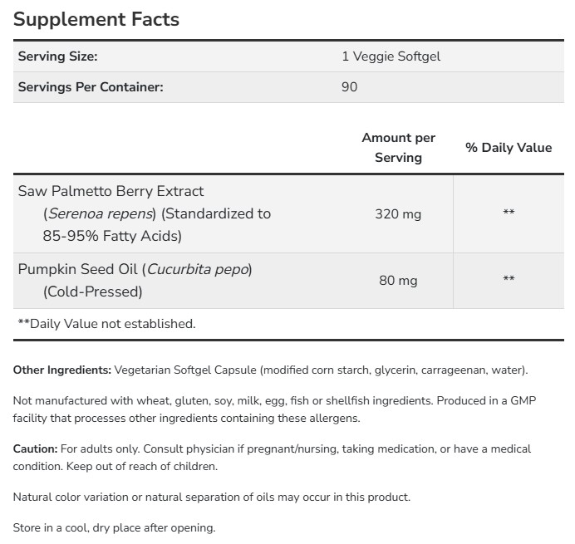The image size is (575, 544).
Task: Select the 1 Veggie Softgel value
Action: 391,56
